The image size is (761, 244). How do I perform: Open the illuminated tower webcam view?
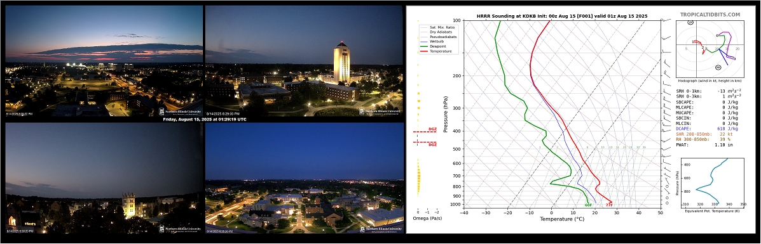[x=305, y=61]
